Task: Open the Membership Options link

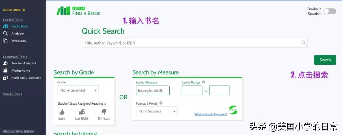Action: 19,131
